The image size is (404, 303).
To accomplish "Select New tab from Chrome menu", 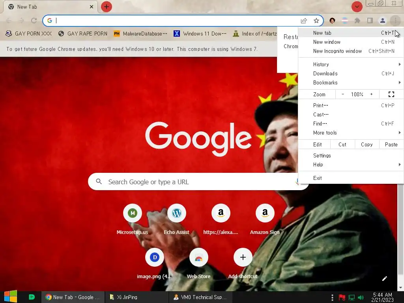I will coord(351,33).
